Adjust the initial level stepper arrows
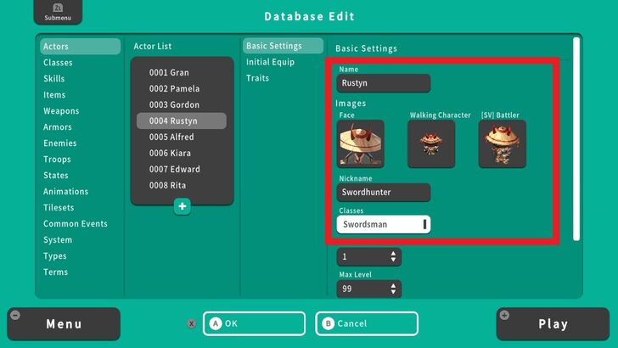 coord(392,256)
